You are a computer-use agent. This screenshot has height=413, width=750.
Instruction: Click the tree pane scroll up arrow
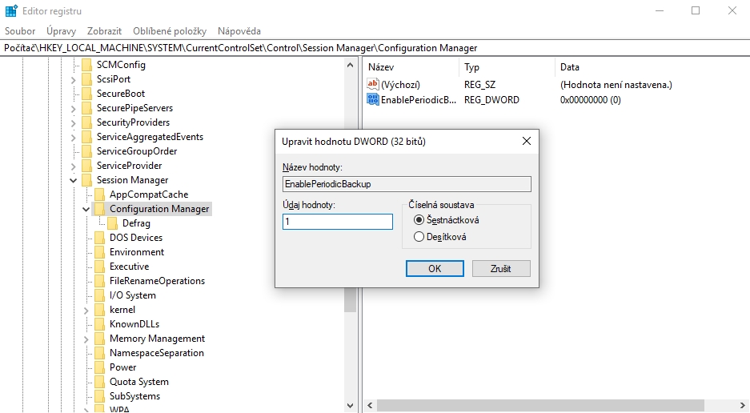(350, 65)
